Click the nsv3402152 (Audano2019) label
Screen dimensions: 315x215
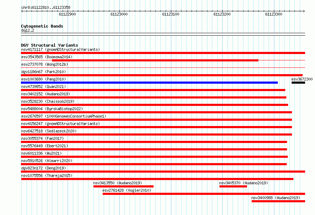[x=46, y=94]
